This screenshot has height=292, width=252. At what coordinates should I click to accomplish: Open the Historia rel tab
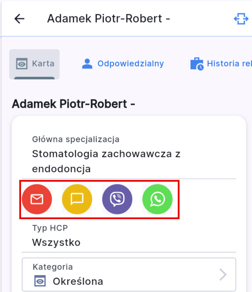pos(229,64)
